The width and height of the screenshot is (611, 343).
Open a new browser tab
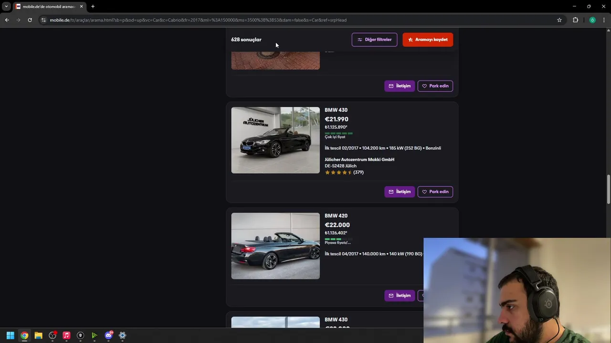click(x=93, y=7)
